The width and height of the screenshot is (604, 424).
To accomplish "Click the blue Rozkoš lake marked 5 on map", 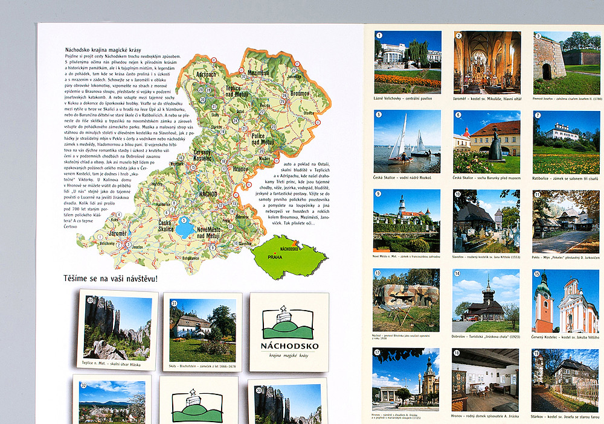I will tap(185, 227).
